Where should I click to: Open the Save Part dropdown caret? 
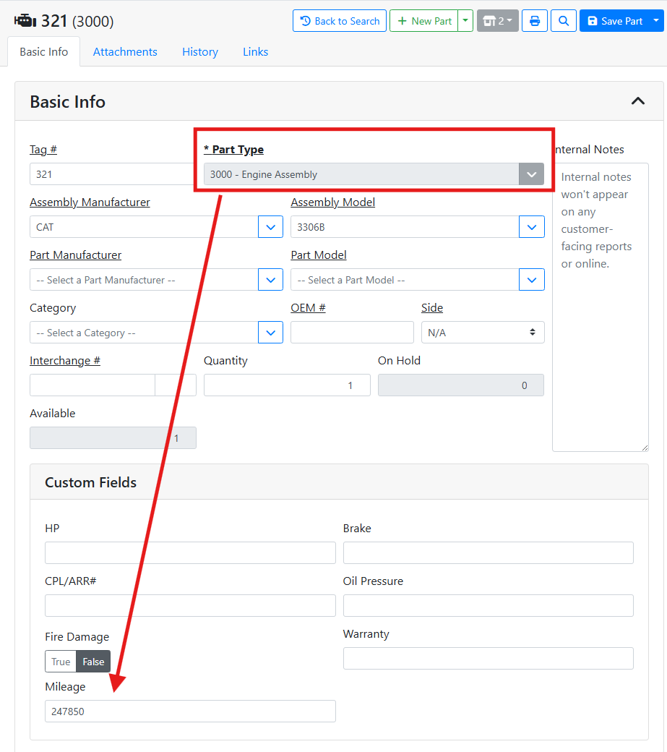[656, 21]
